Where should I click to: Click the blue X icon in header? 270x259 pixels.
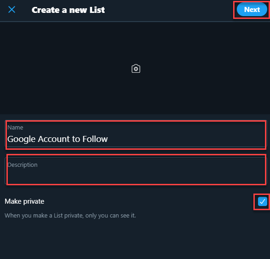pyautogui.click(x=12, y=10)
